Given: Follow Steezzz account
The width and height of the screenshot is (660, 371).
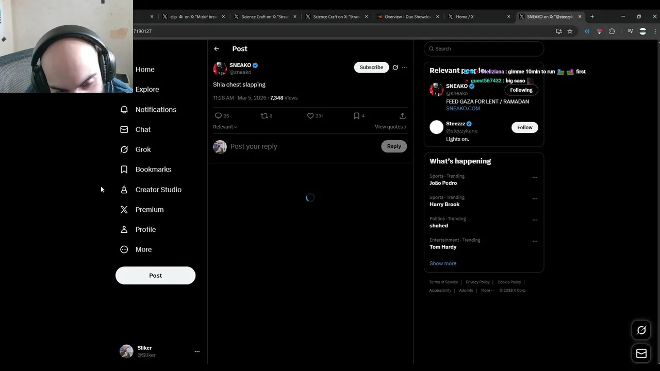Looking at the screenshot, I should coord(525,127).
